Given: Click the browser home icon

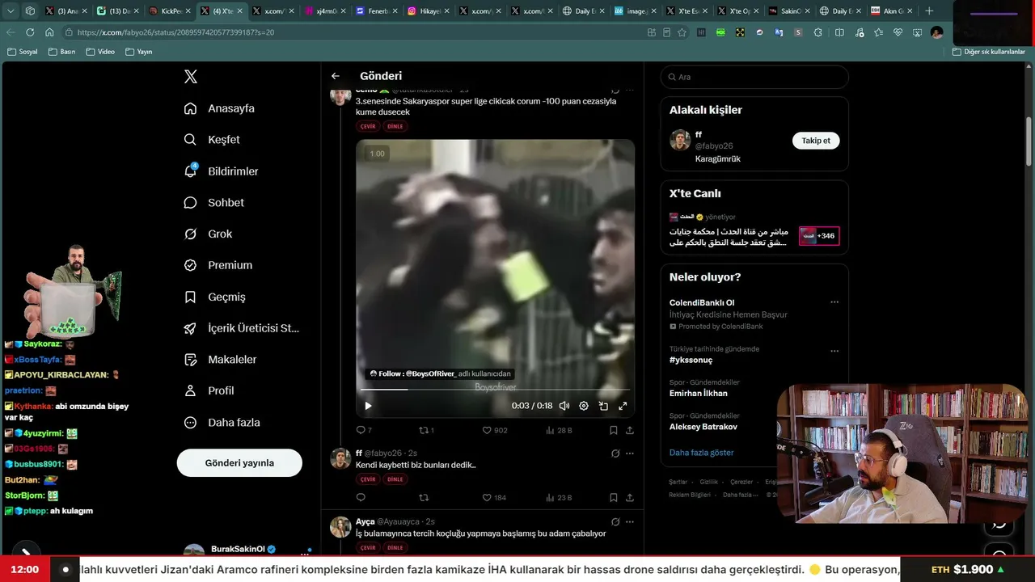Looking at the screenshot, I should pos(49,32).
